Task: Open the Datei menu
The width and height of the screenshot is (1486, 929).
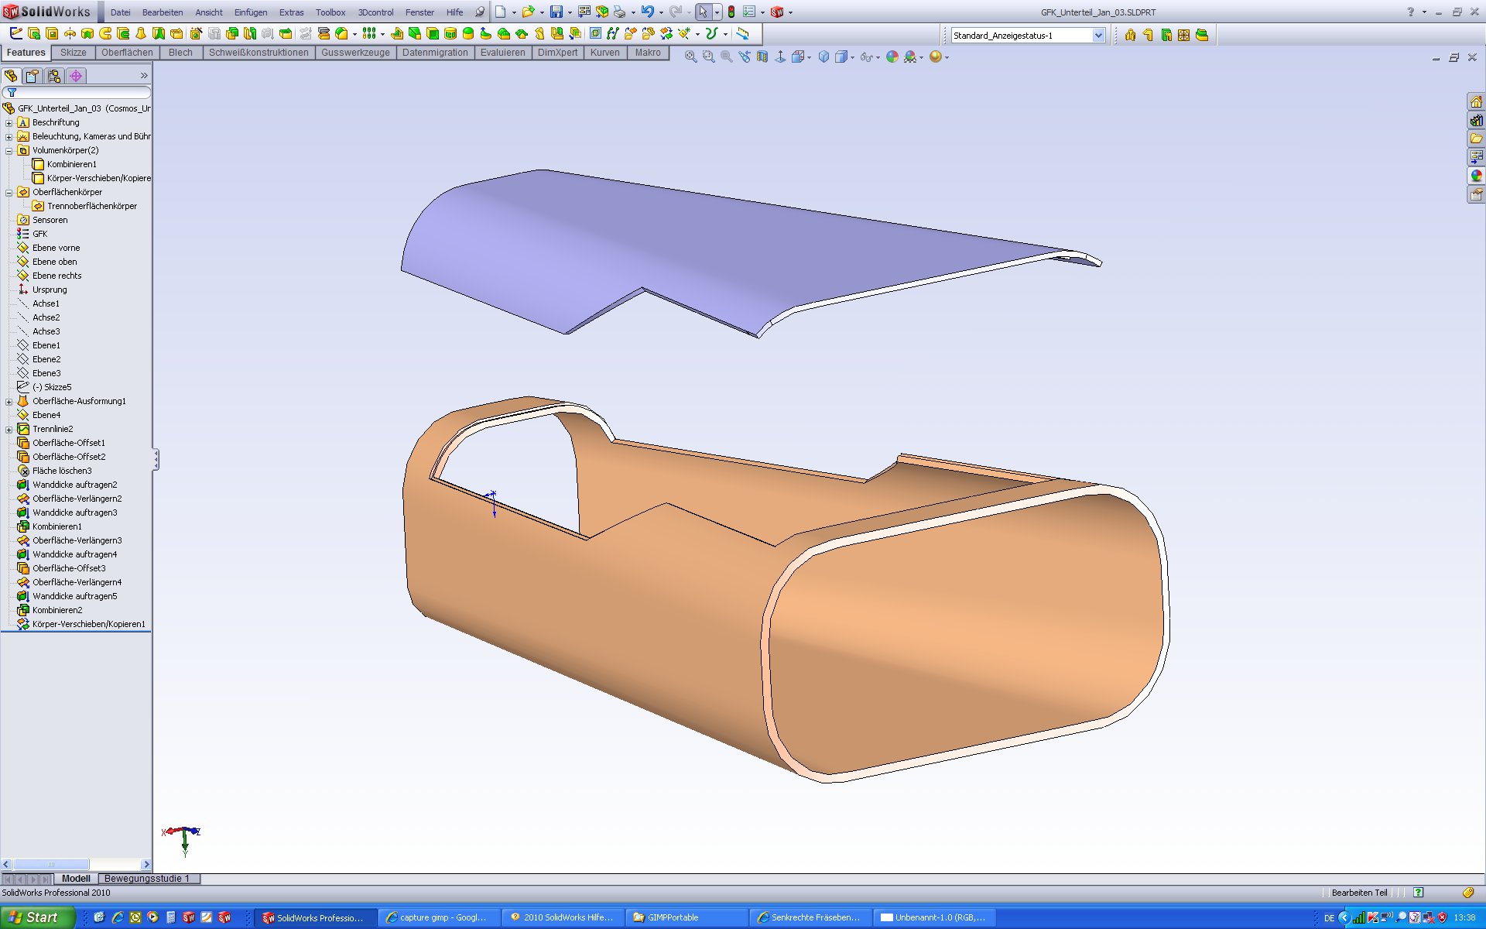Action: [x=120, y=12]
